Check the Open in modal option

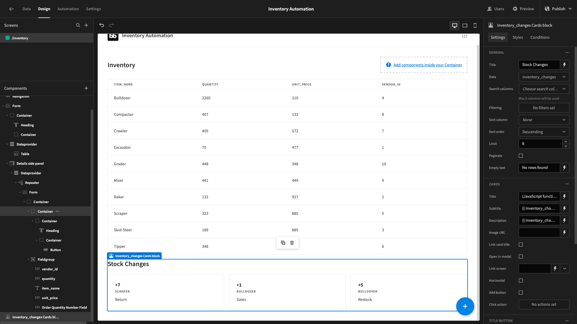tap(521, 256)
